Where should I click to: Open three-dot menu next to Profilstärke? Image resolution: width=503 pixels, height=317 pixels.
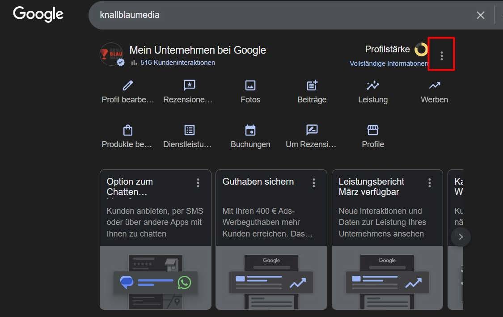point(441,55)
